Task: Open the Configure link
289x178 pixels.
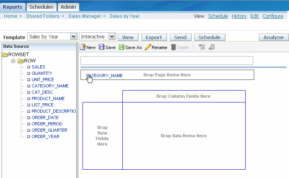Action: pos(273,16)
